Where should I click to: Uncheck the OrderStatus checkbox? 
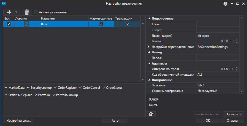click(104, 88)
